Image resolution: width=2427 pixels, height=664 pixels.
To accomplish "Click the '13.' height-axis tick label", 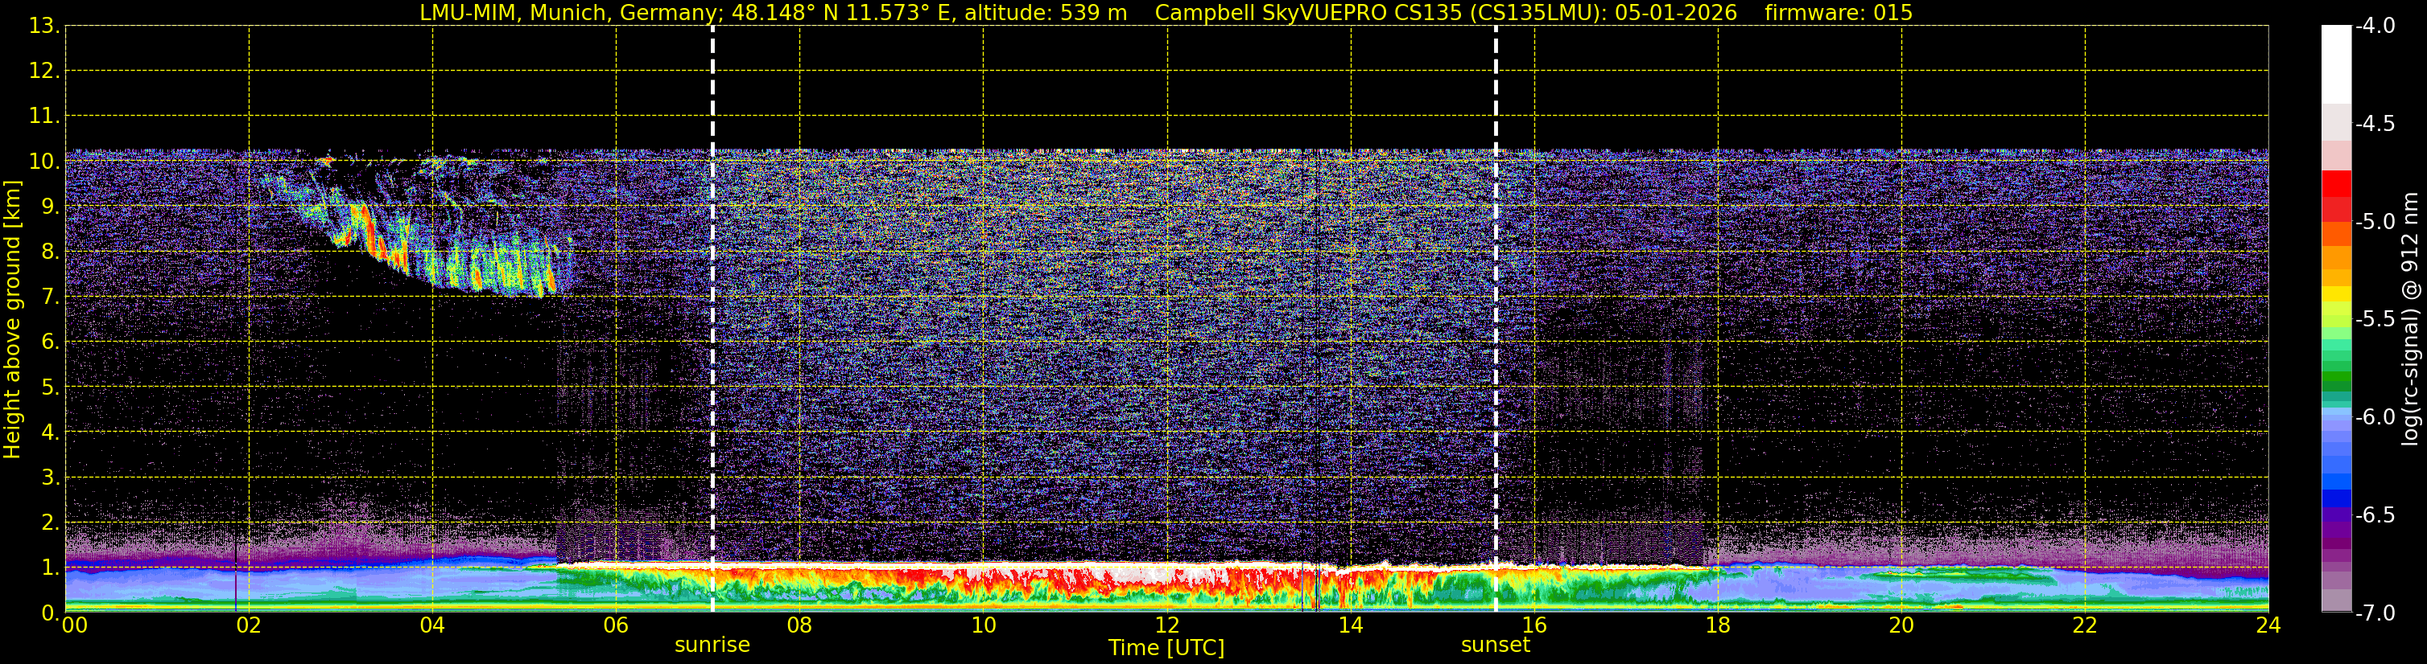I will click(x=44, y=27).
